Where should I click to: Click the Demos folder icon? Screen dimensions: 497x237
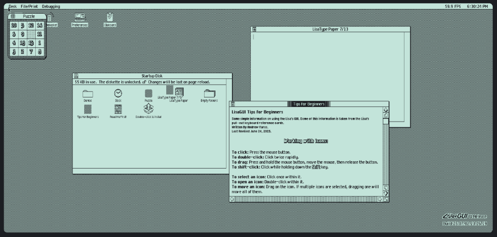click(x=88, y=93)
